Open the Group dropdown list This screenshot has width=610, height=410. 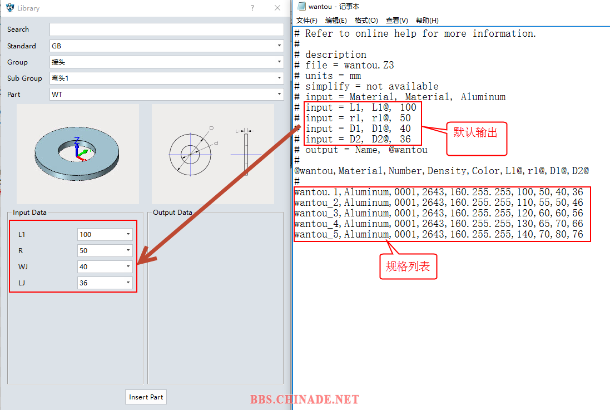pyautogui.click(x=279, y=62)
